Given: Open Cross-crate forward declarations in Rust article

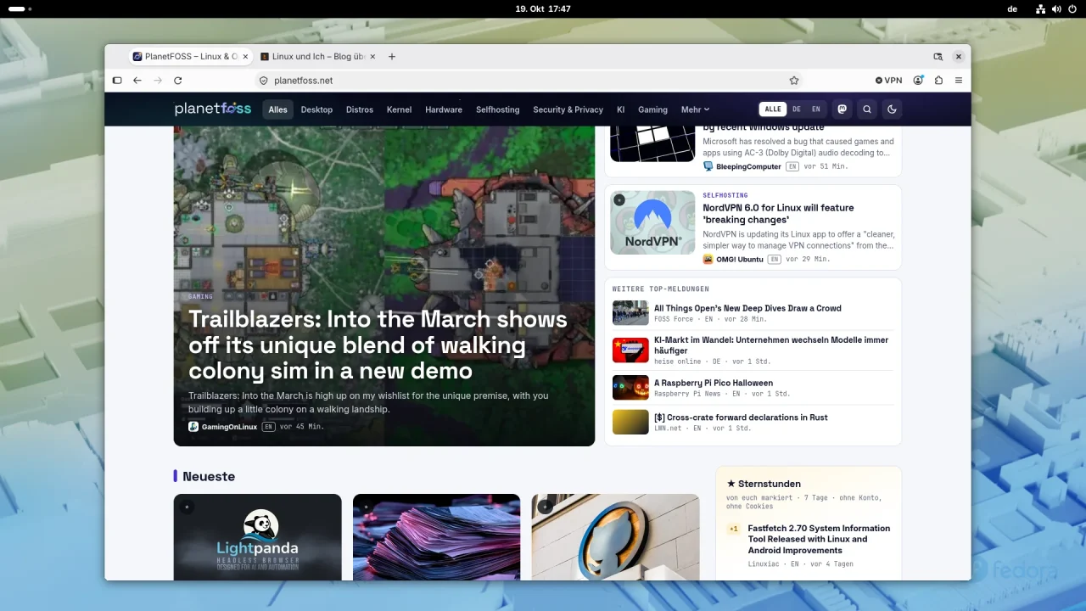Looking at the screenshot, I should [741, 418].
